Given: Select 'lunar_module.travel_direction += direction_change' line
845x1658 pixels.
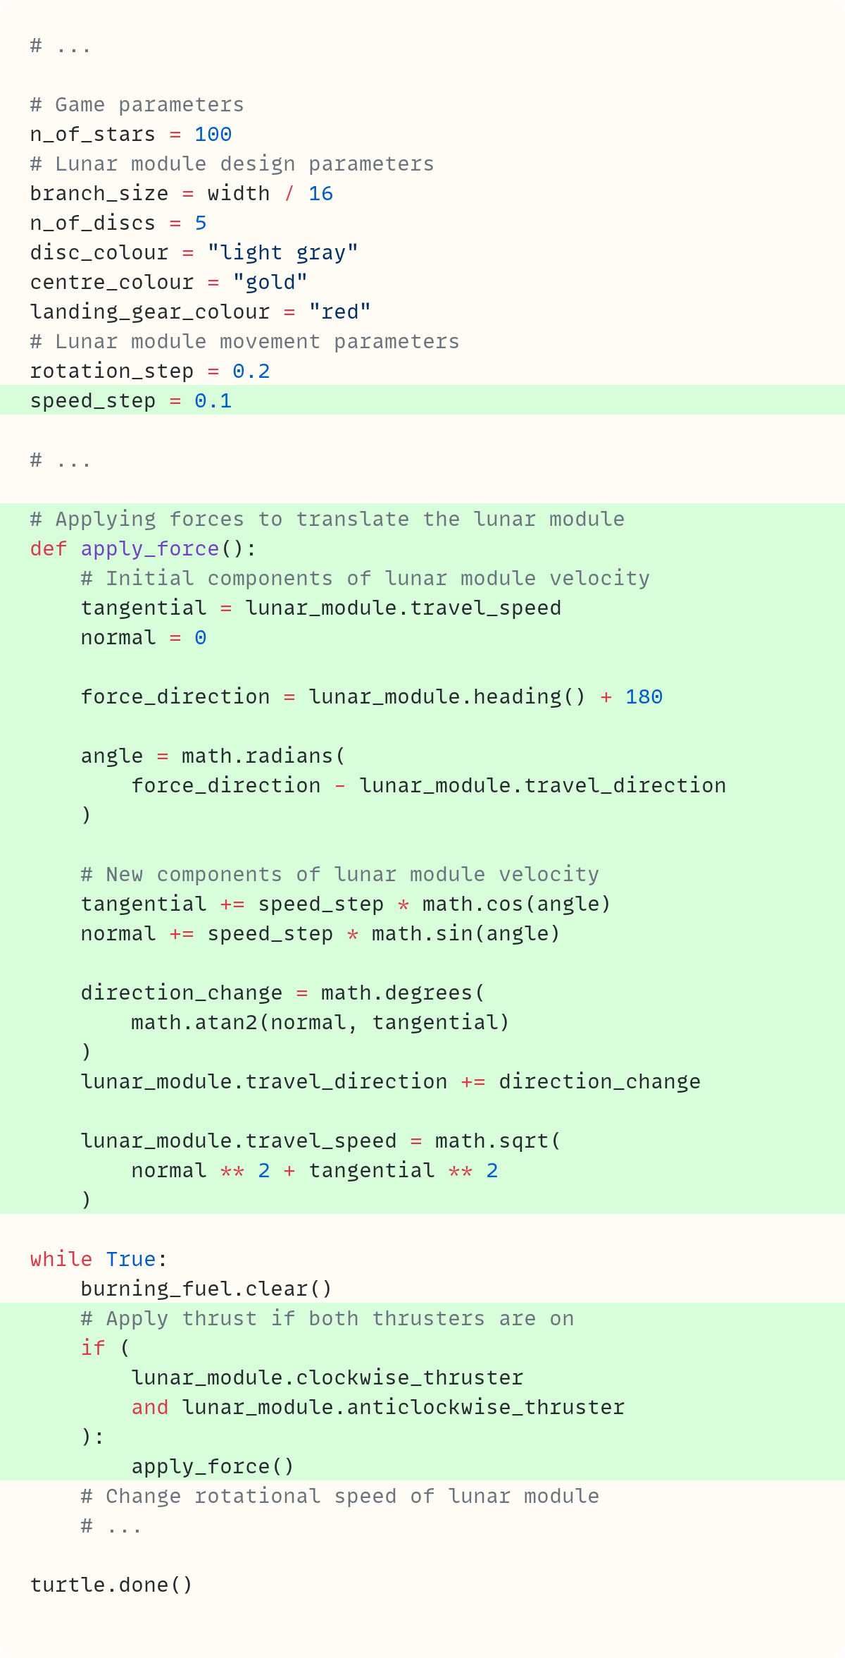Looking at the screenshot, I should click(391, 1082).
